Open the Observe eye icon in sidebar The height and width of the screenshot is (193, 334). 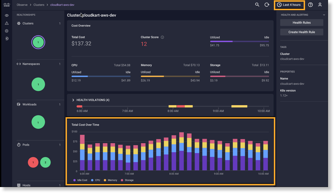tap(7, 16)
